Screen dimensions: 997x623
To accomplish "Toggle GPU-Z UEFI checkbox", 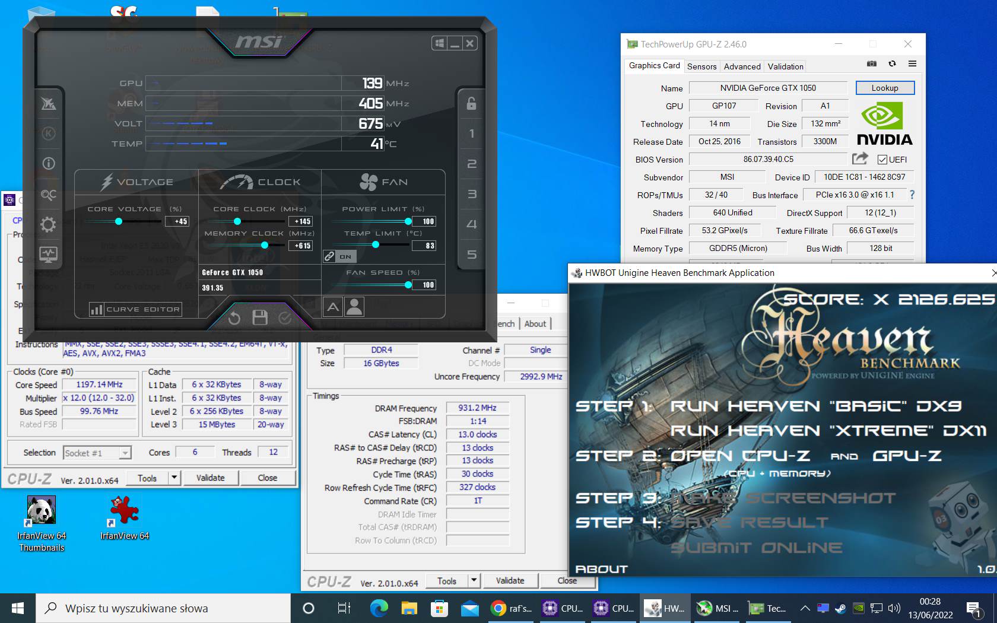I will click(x=882, y=160).
